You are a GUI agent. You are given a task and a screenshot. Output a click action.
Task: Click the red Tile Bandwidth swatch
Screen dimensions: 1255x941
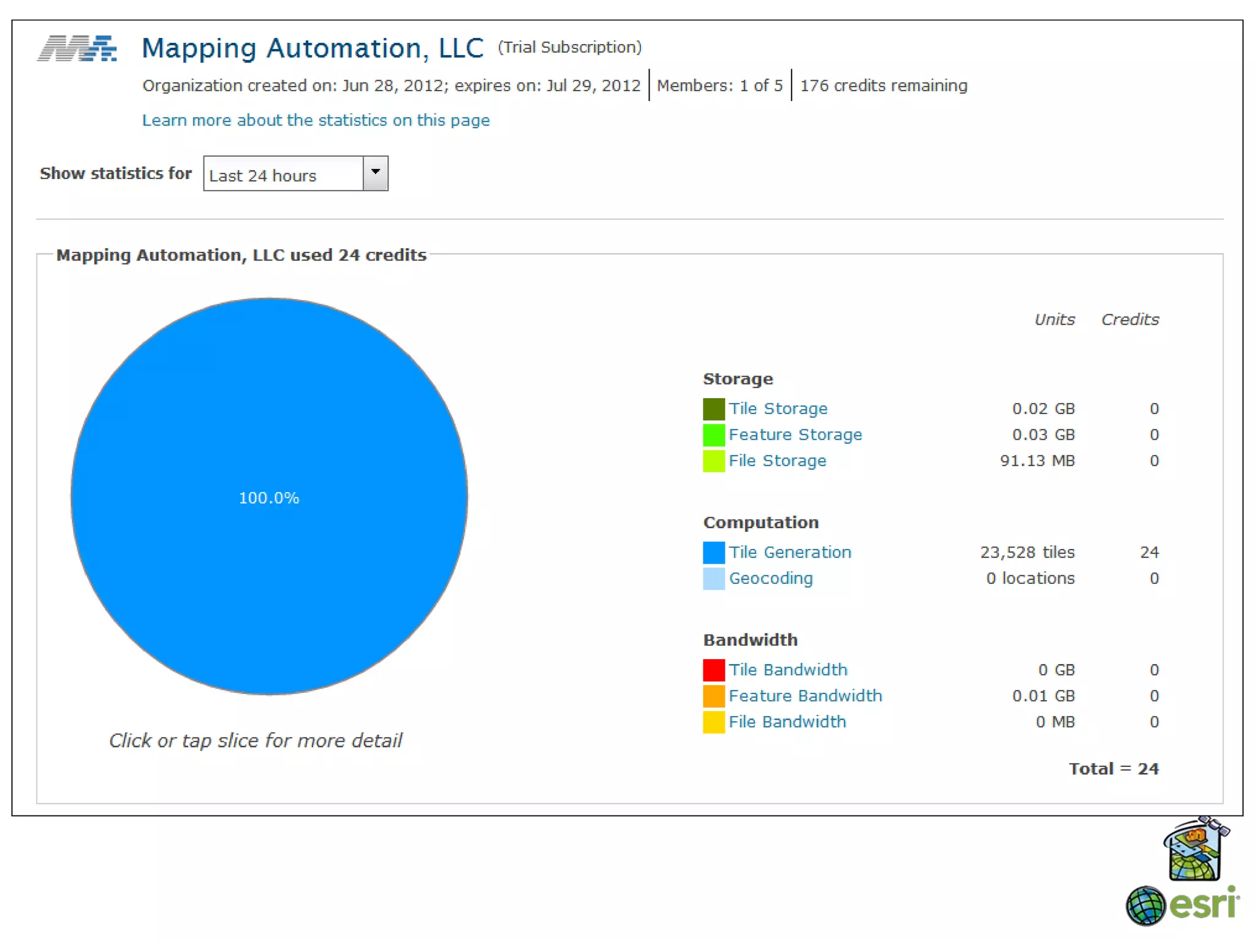click(713, 670)
